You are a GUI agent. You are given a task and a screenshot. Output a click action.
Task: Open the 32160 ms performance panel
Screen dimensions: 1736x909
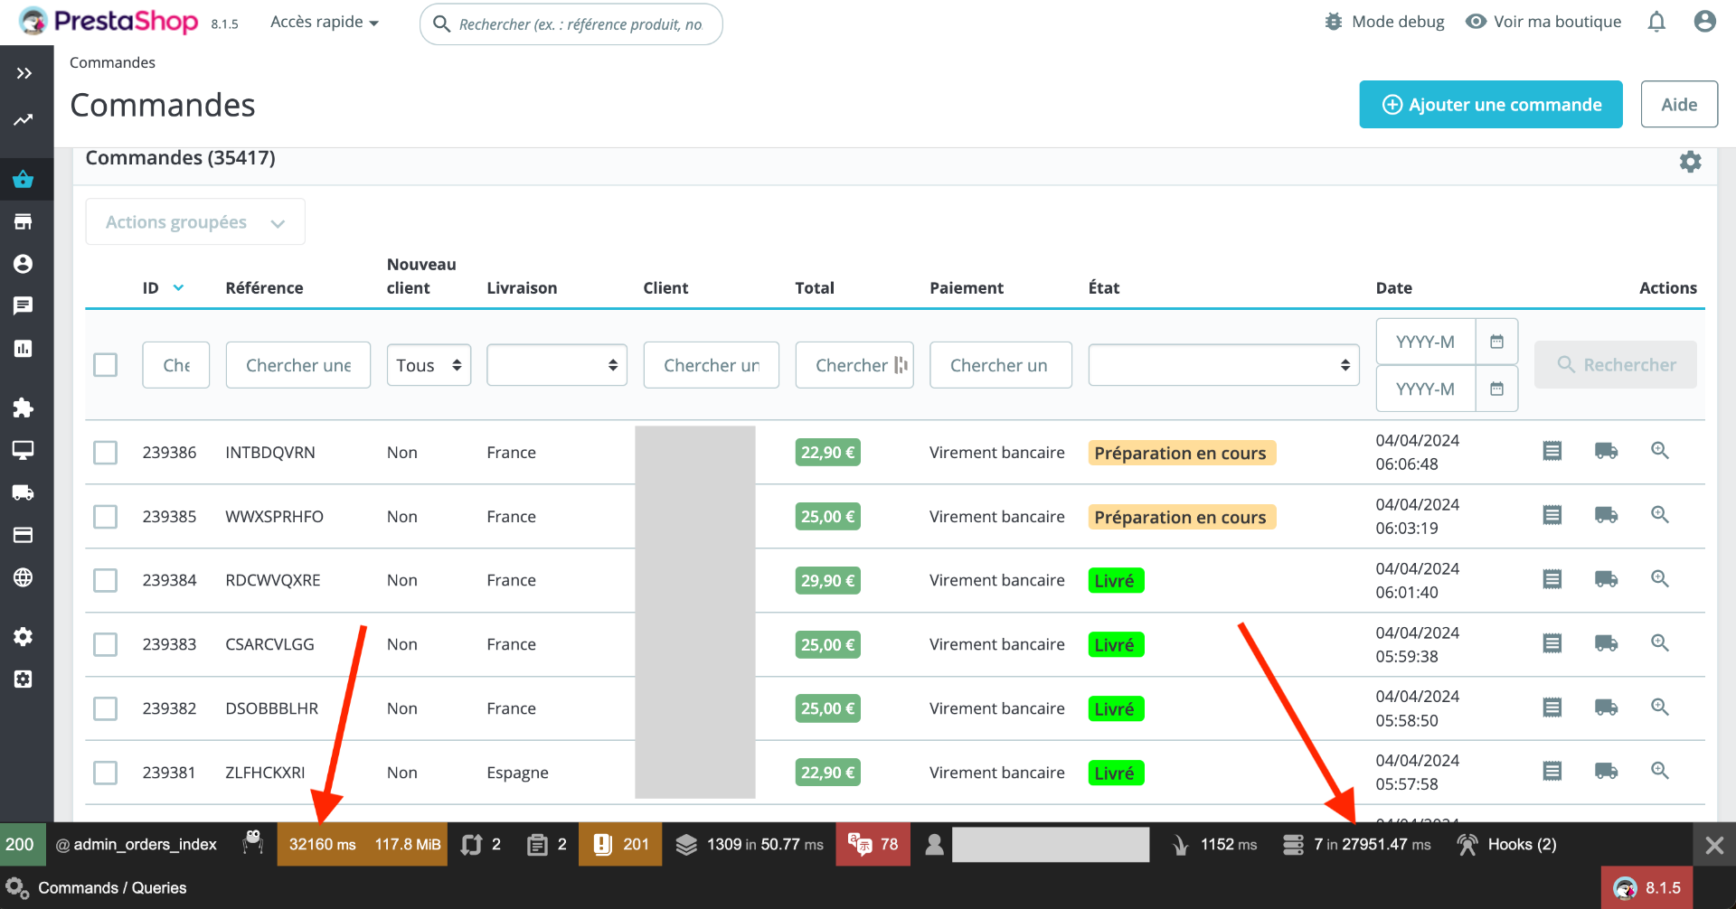(x=323, y=845)
